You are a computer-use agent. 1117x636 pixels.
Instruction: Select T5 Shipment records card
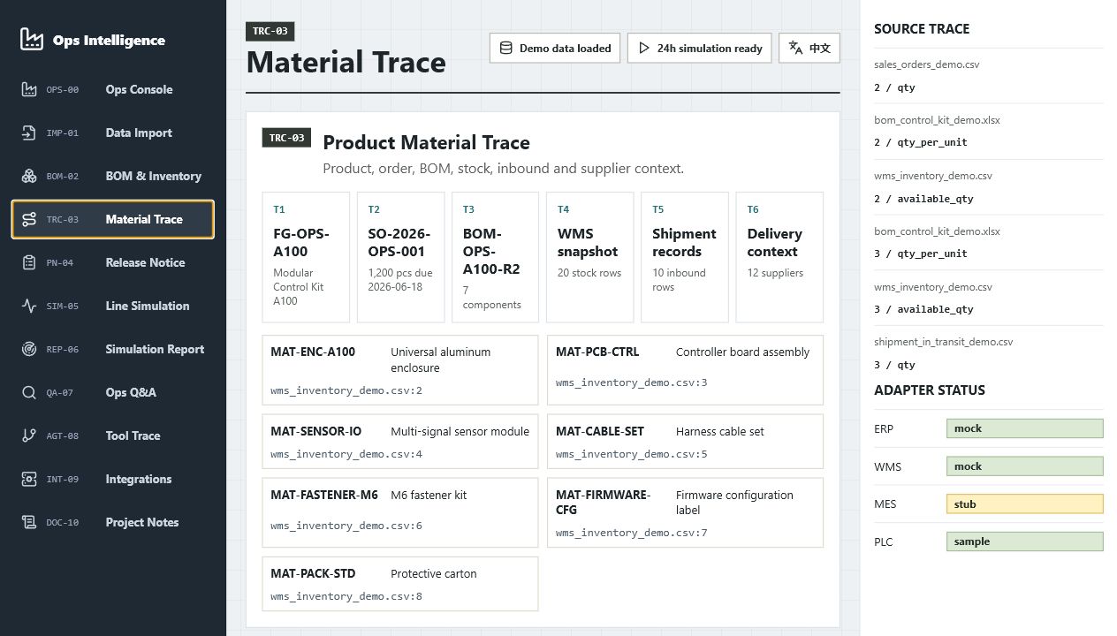click(x=684, y=257)
